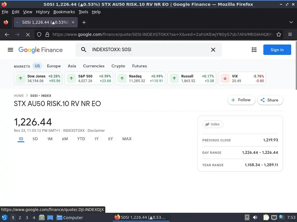Share this index quote

point(270,100)
